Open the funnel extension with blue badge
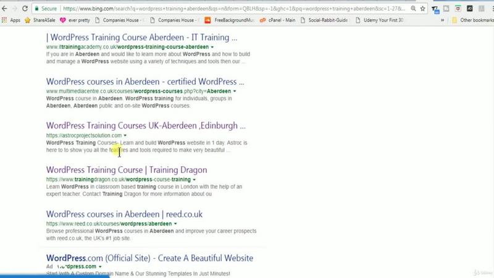Screen dimensions: 494x278 435,9
